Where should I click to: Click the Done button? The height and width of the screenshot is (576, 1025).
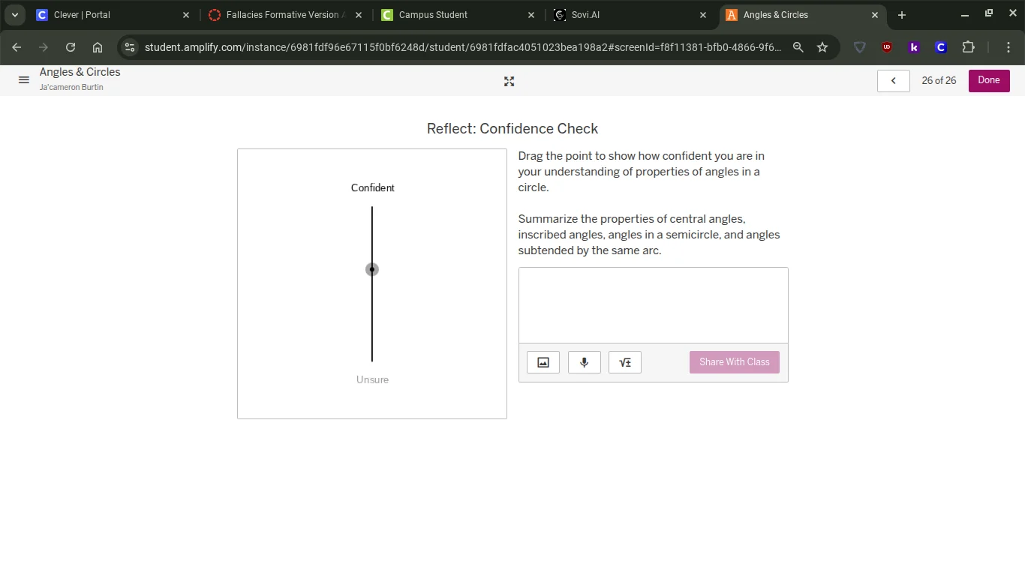[988, 80]
